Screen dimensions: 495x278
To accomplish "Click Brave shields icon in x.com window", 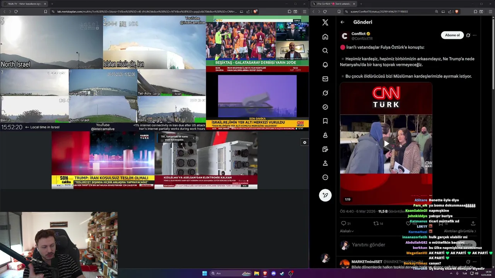I will 457,12.
